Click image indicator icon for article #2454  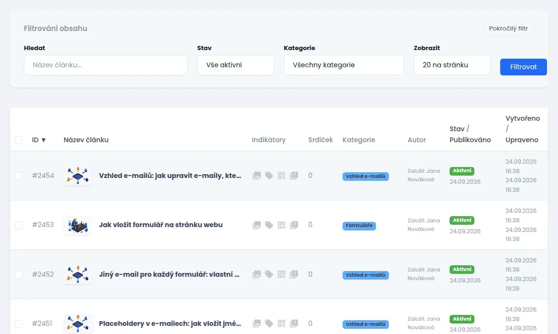click(x=257, y=176)
